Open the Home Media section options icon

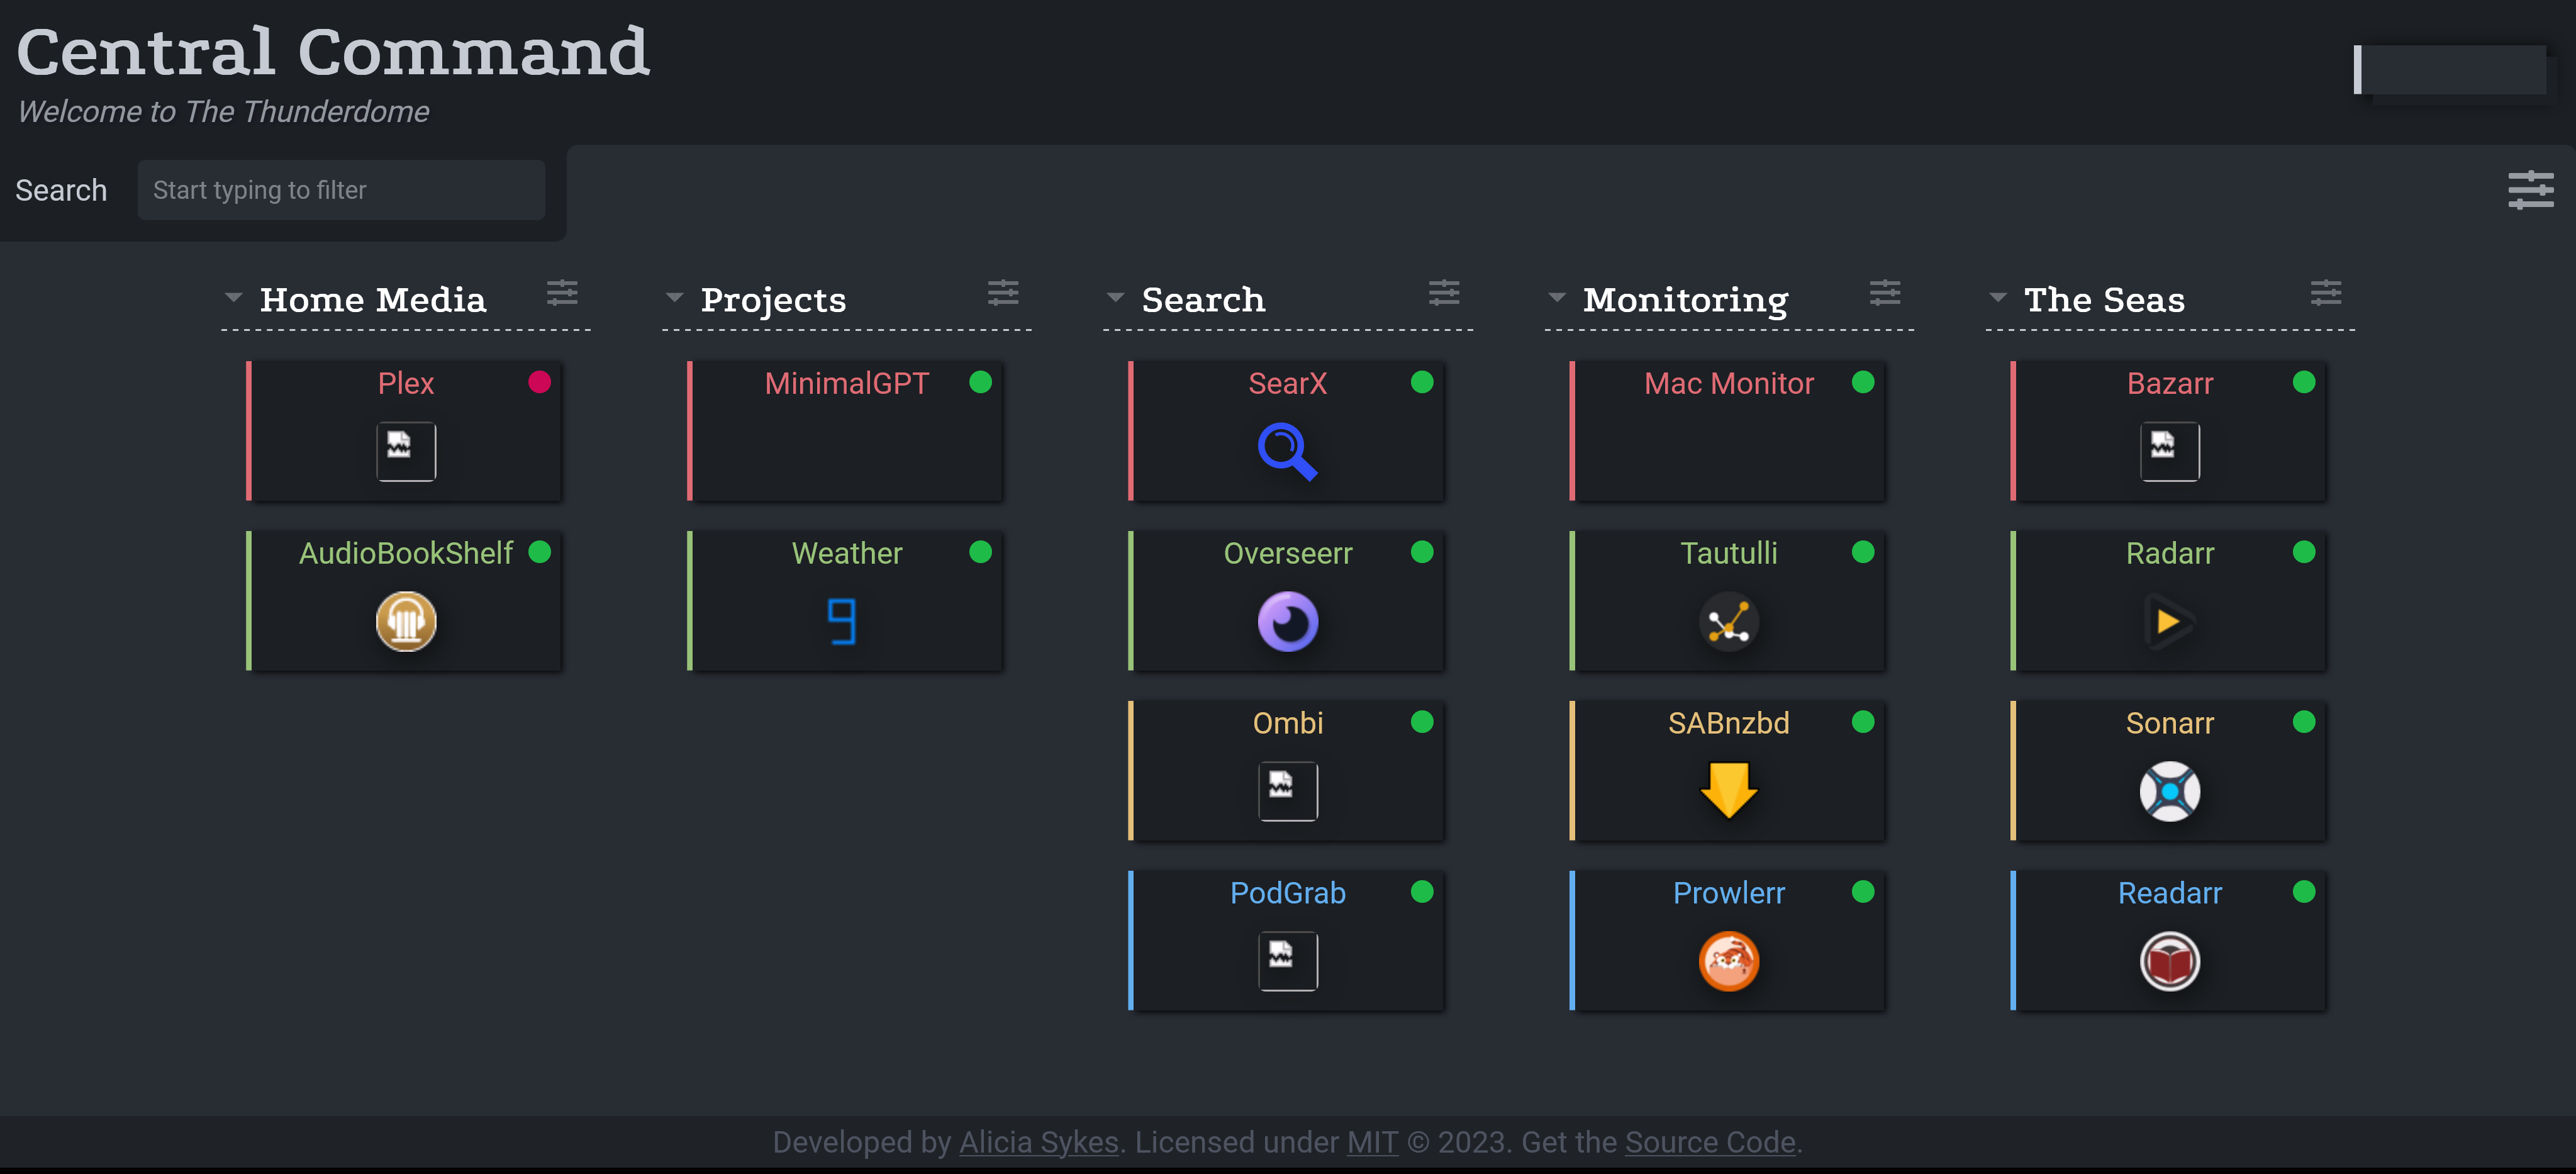click(562, 293)
